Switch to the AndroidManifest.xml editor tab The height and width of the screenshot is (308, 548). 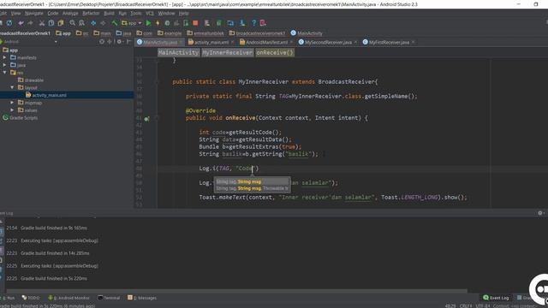[266, 42]
